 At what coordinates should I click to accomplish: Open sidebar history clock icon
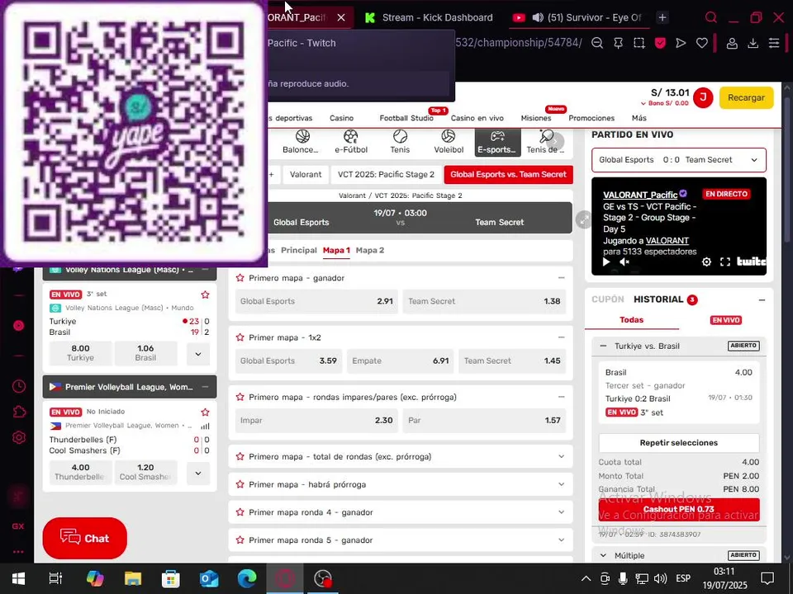pyautogui.click(x=19, y=387)
